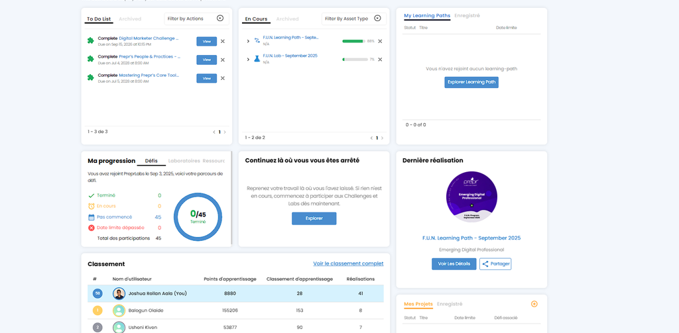Viewport: 679px width, 333px height.
Task: View Prepr's People & Practices task
Action: point(207,60)
